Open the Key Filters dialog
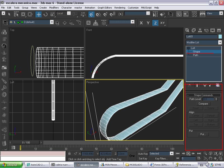This screenshot has width=224, height=168. [162, 158]
